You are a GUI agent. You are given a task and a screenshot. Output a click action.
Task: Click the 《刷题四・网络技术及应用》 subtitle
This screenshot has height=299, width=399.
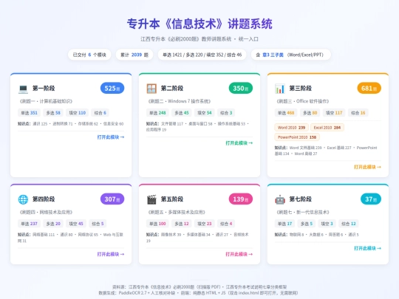click(x=46, y=212)
